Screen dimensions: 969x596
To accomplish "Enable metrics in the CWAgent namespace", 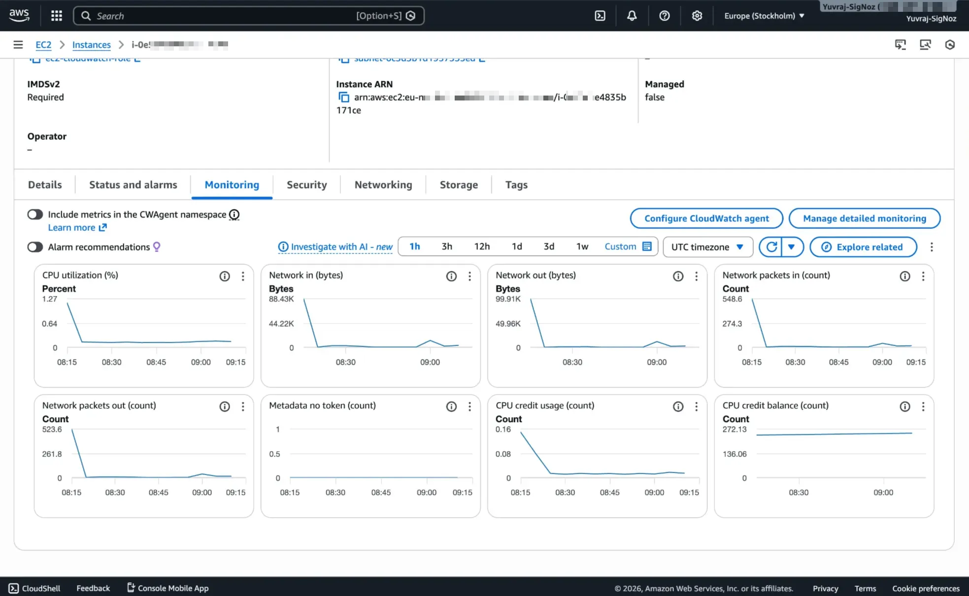I will pyautogui.click(x=35, y=214).
